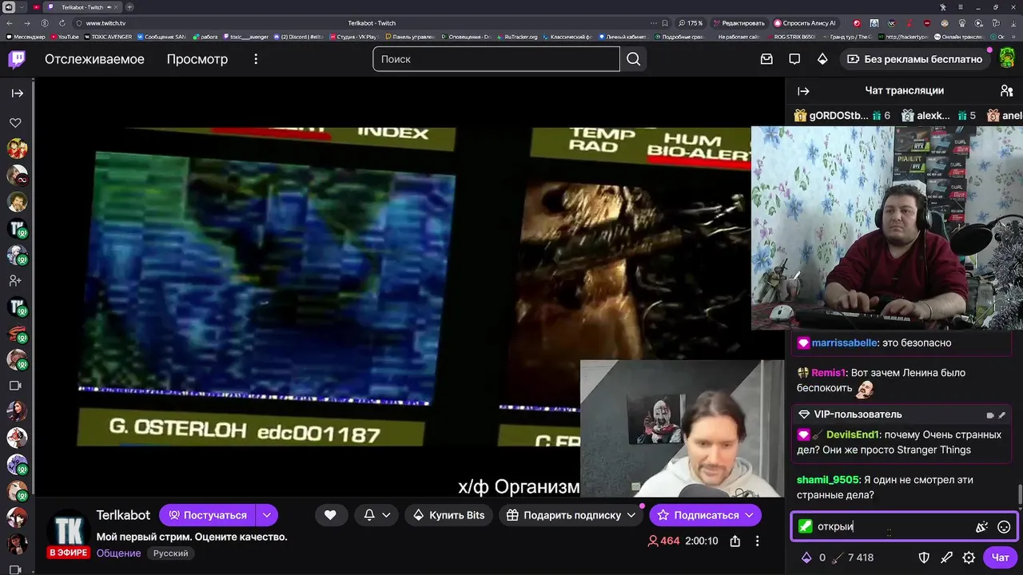
Task: Open the emote picker smiley icon
Action: 1004,527
